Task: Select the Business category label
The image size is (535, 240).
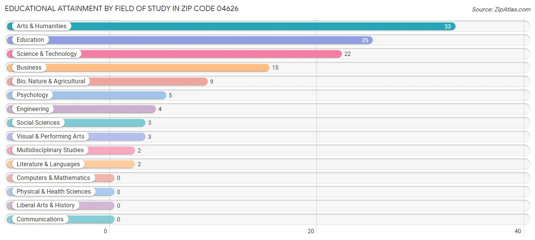Action: (x=29, y=67)
